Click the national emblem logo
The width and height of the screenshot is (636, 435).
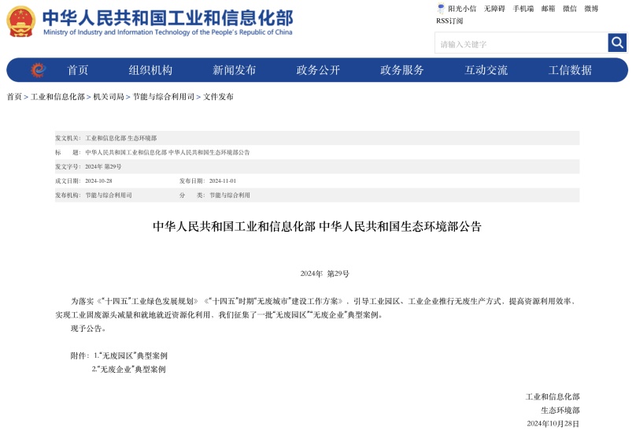click(20, 21)
